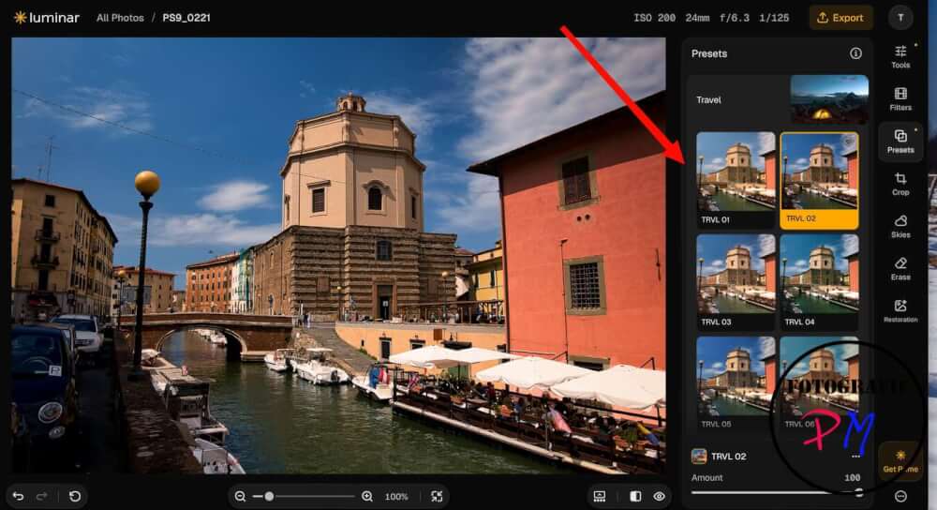Go back to All Photos

(x=120, y=18)
